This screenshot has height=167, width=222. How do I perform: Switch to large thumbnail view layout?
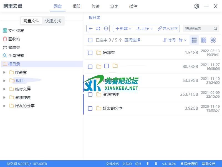pyautogui.click(x=213, y=40)
